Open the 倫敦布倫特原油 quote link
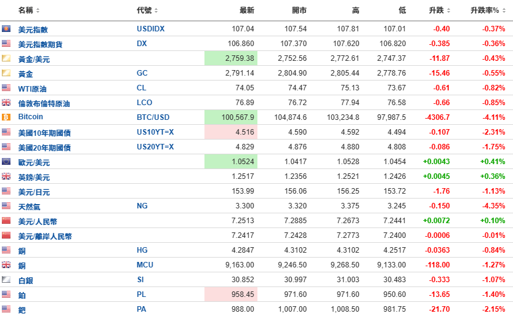Screen dimensions: 513x316 [x=44, y=103]
